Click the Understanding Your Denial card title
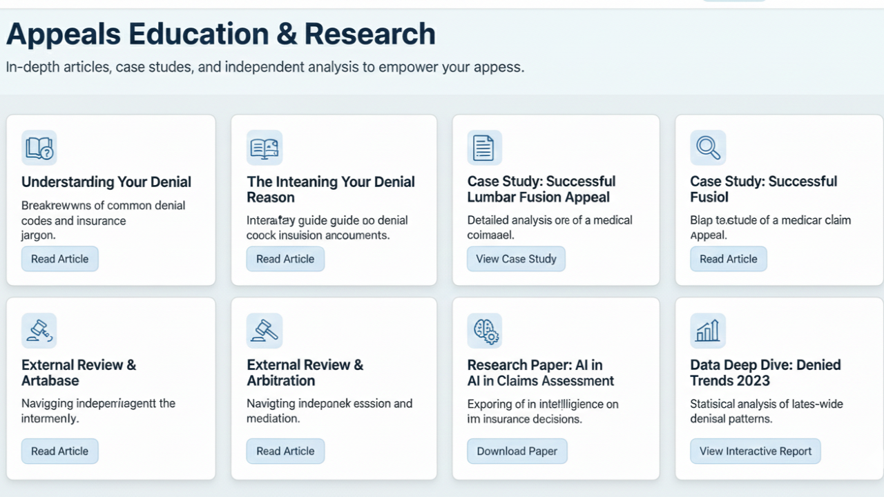Viewport: 884px width, 497px height. (x=106, y=182)
